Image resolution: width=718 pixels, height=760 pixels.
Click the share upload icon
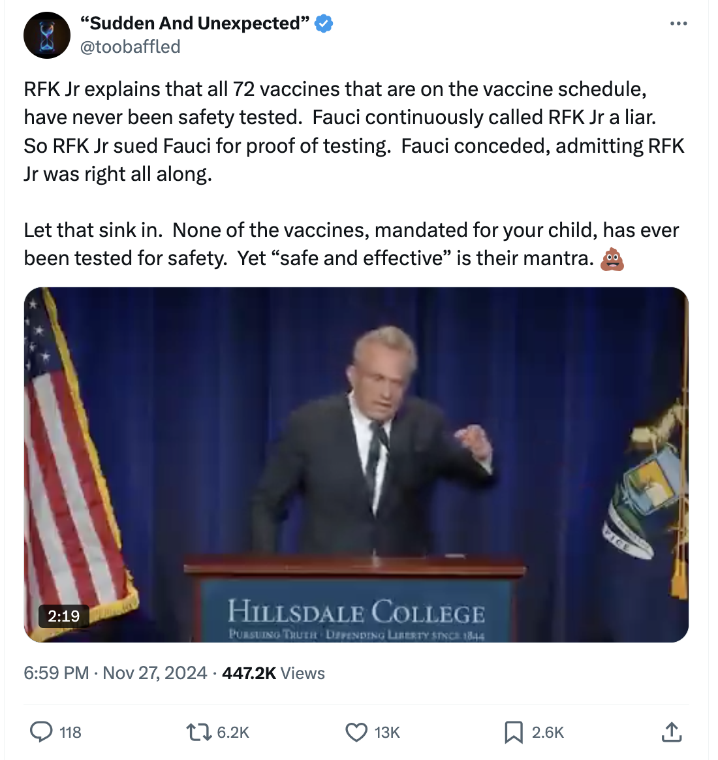672,732
